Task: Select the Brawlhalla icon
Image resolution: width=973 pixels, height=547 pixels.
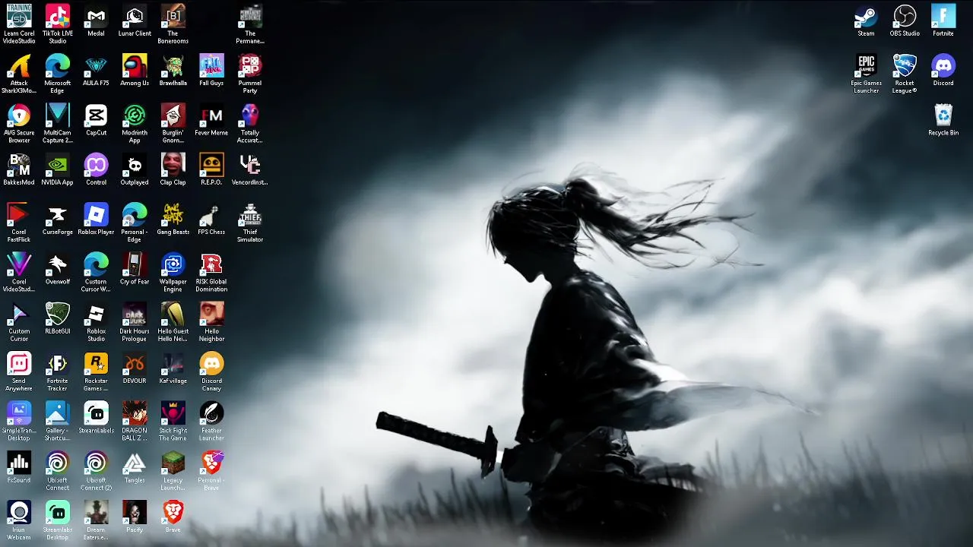Action: point(173,71)
